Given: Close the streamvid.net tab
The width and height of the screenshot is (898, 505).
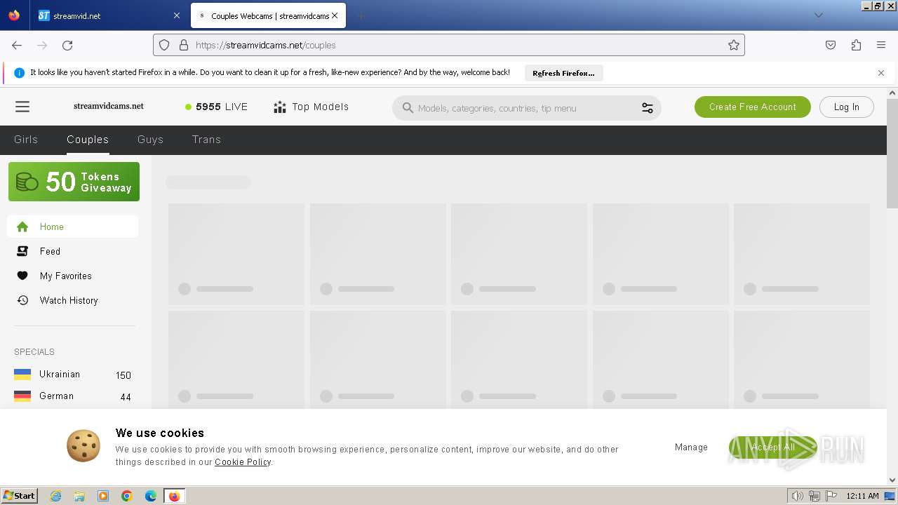Looking at the screenshot, I should [x=176, y=15].
